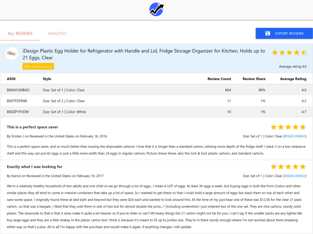This screenshot has width=313, height=234.
Task: Open the ASIN link on Kierce's review
Action: click(x=294, y=176)
